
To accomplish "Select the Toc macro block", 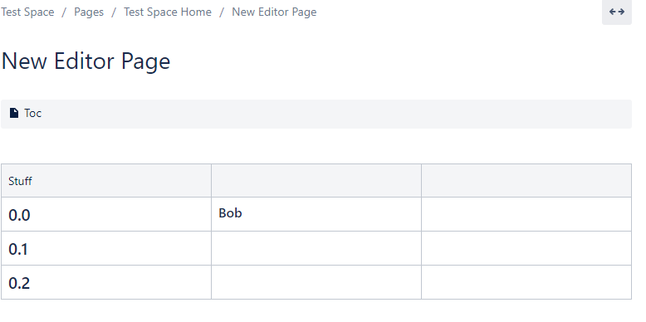I will click(316, 114).
